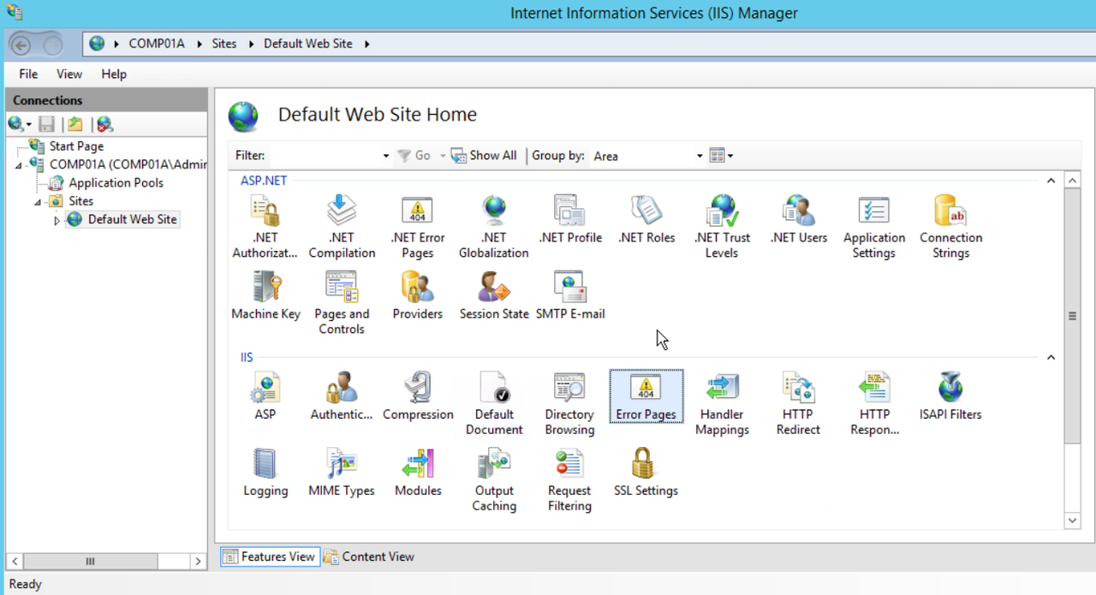Click the features scrollbar down arrow
Viewport: 1096px width, 595px height.
coord(1072,520)
